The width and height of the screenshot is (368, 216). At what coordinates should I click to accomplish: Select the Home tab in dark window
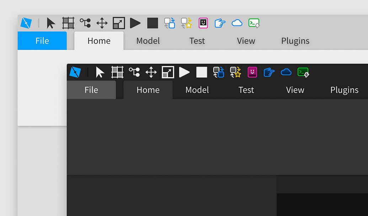coord(148,90)
